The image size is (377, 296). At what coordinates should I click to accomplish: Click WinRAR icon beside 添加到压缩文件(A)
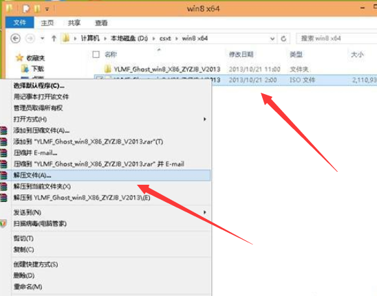tap(3, 130)
